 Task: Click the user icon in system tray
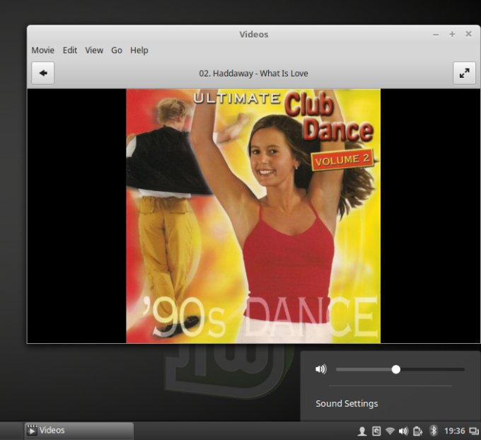362,431
